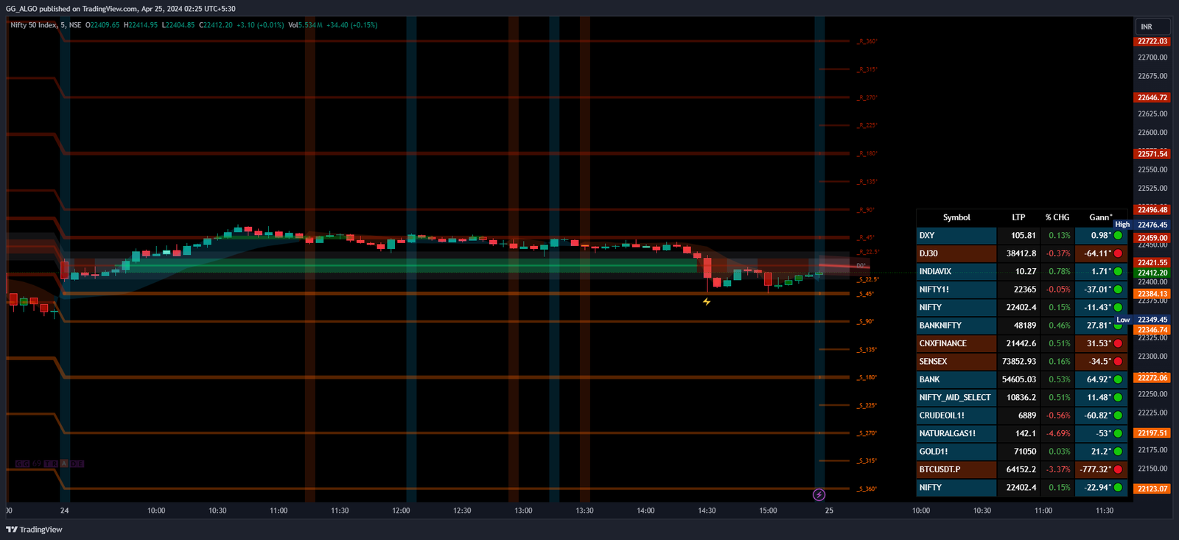Click the S_360° Gann level label

(867, 489)
